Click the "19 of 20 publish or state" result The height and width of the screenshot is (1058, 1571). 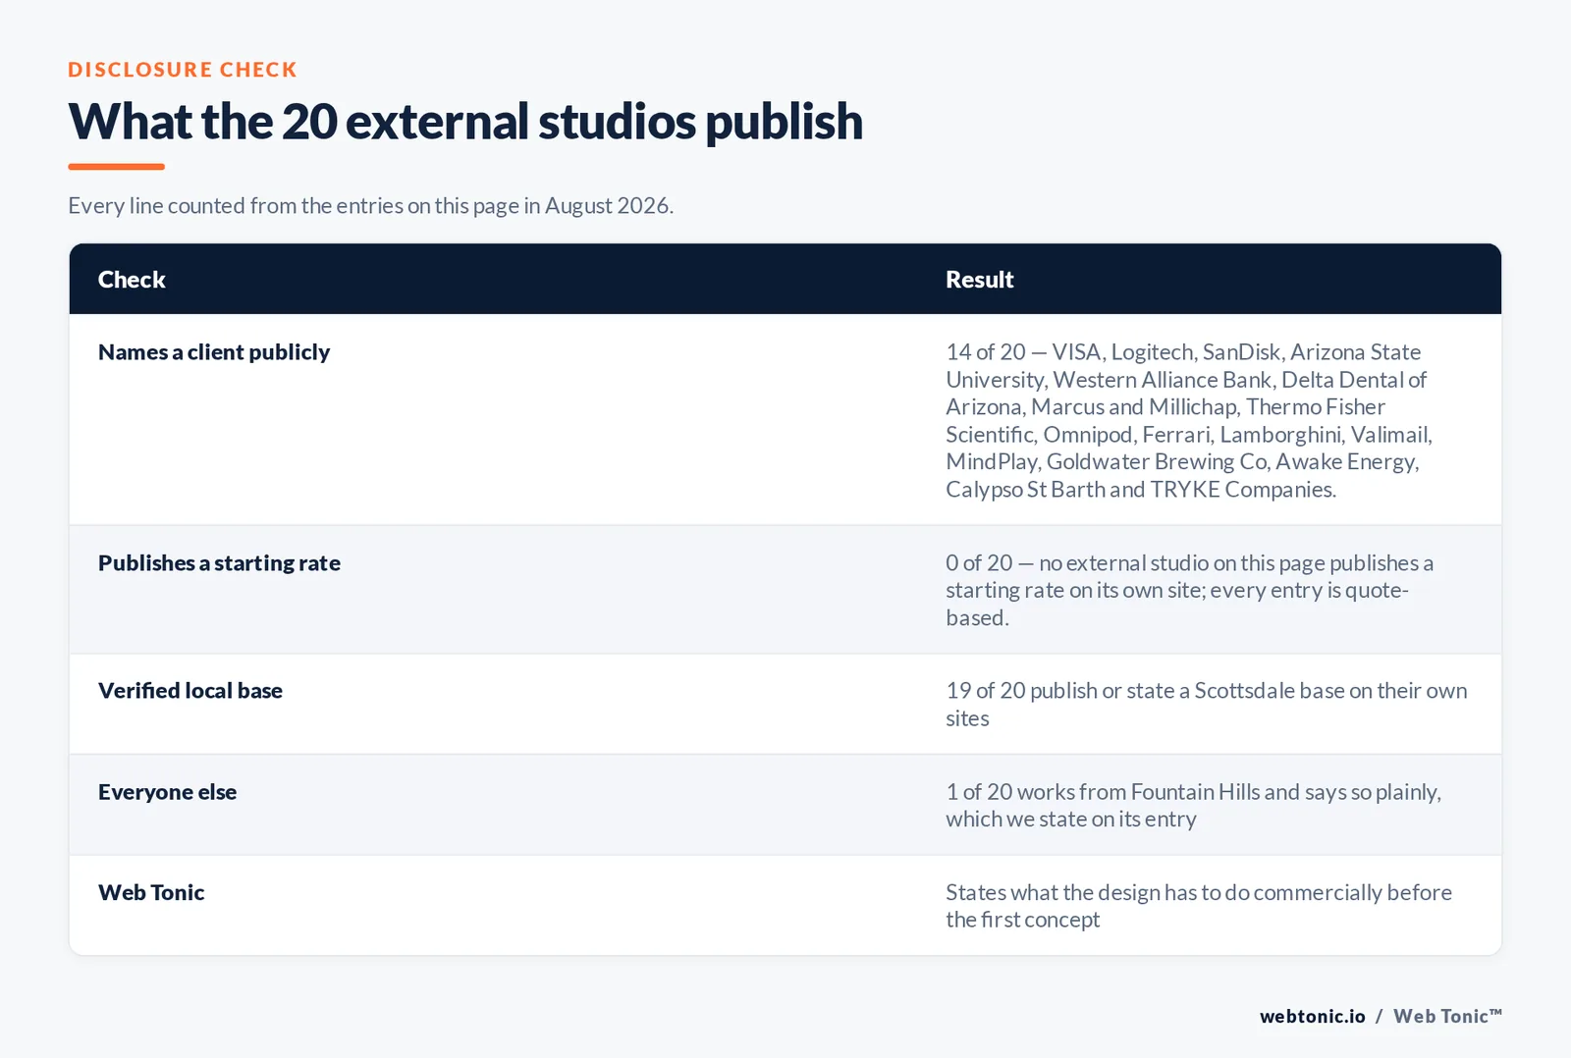coord(1207,704)
